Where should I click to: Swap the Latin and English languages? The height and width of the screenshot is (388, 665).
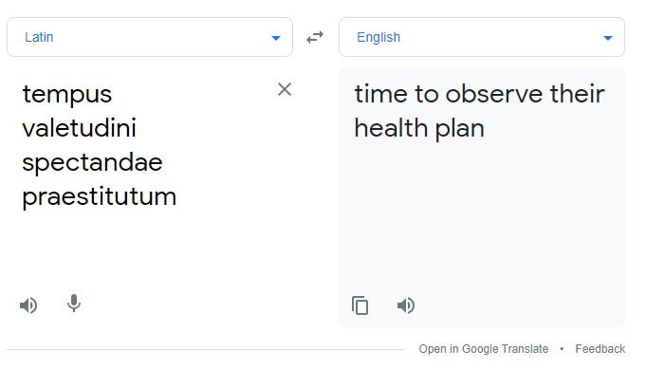click(315, 37)
